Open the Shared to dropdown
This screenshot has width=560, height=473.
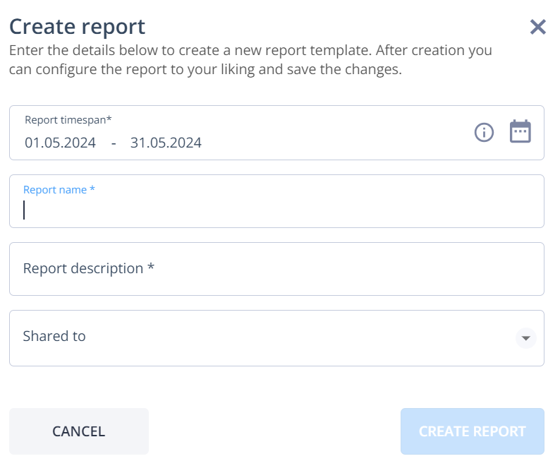coord(276,338)
